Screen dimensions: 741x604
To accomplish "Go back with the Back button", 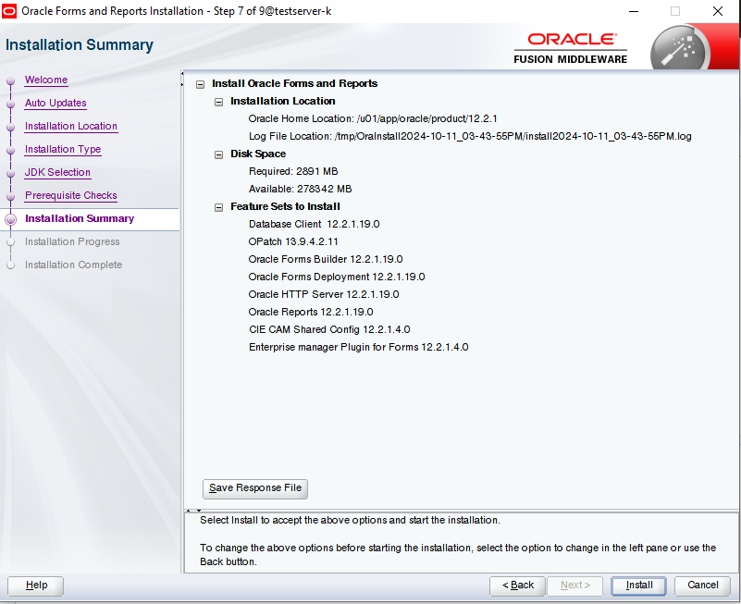I will [x=518, y=586].
